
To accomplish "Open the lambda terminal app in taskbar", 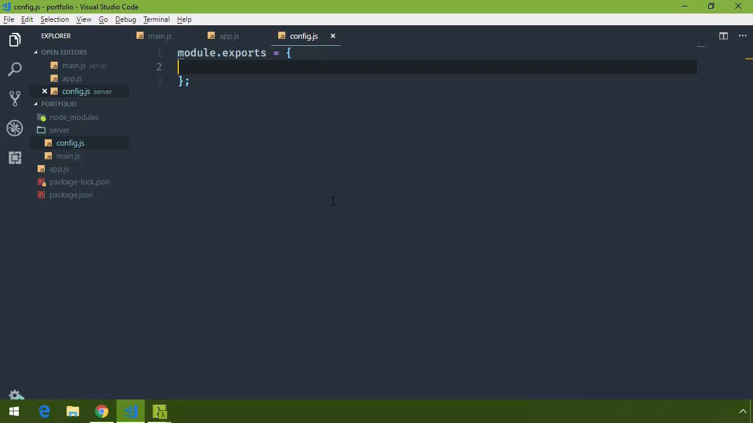I will tap(159, 411).
